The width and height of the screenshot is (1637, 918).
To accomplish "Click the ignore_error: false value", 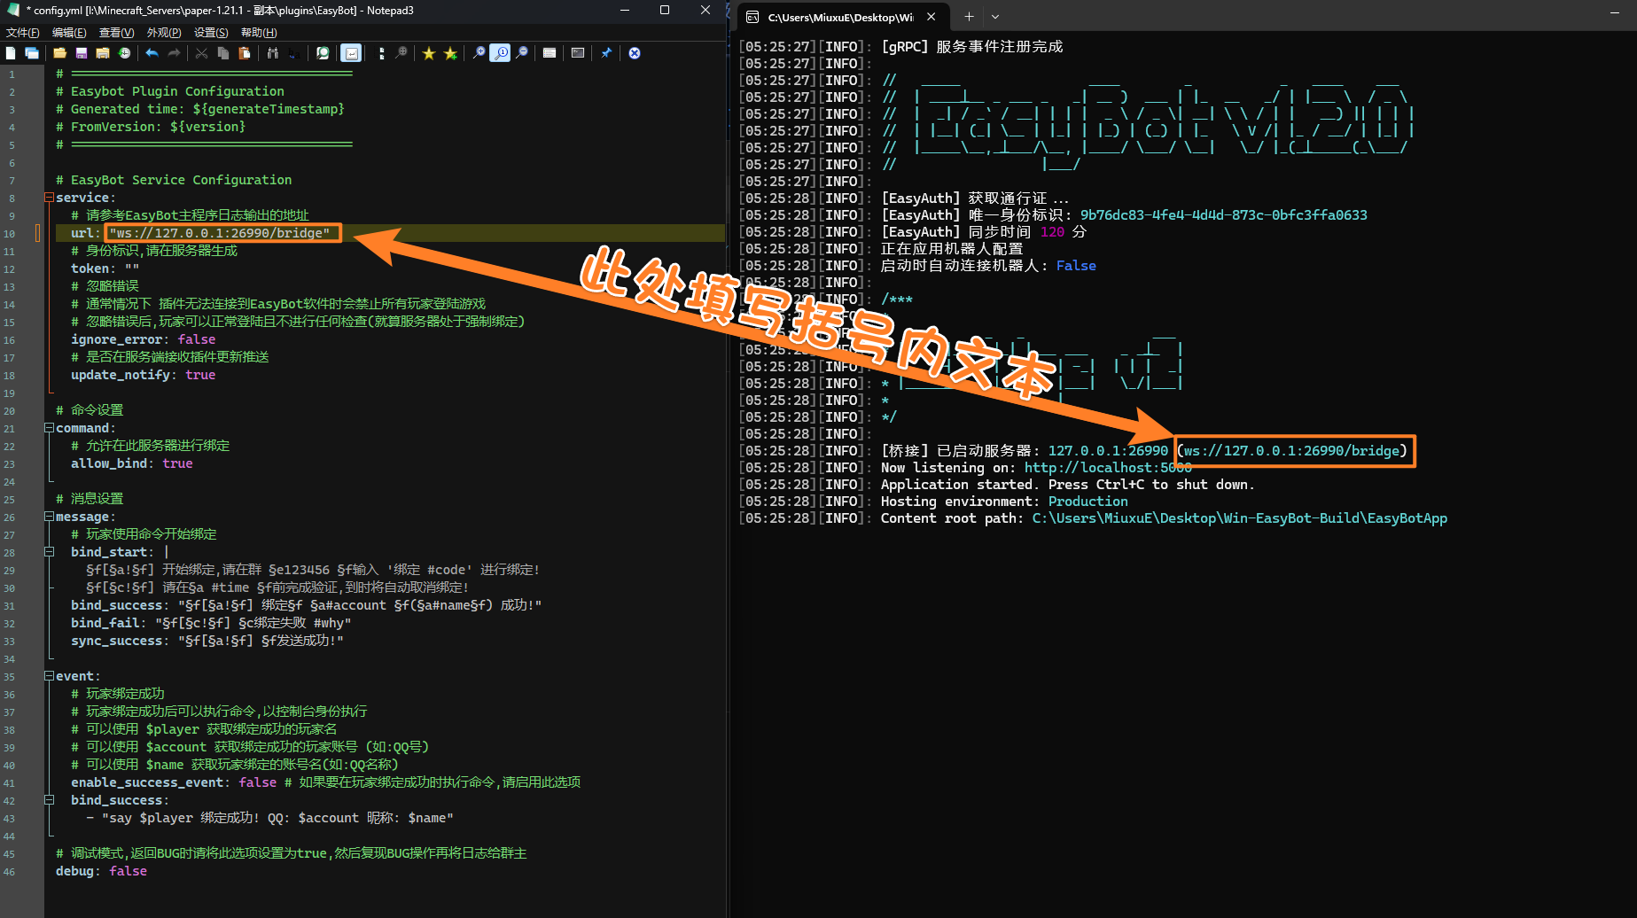I will click(197, 339).
